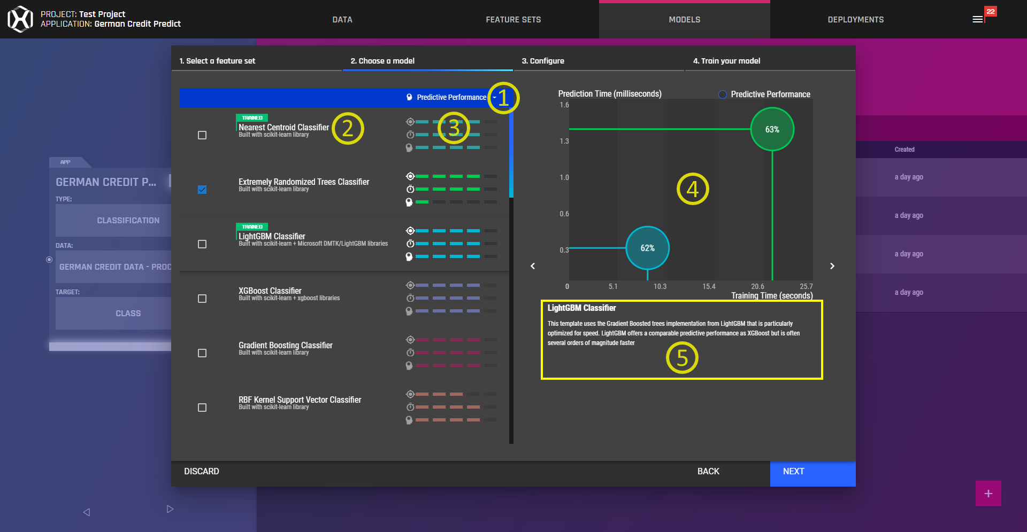Open the 3. Configure step

coord(543,61)
